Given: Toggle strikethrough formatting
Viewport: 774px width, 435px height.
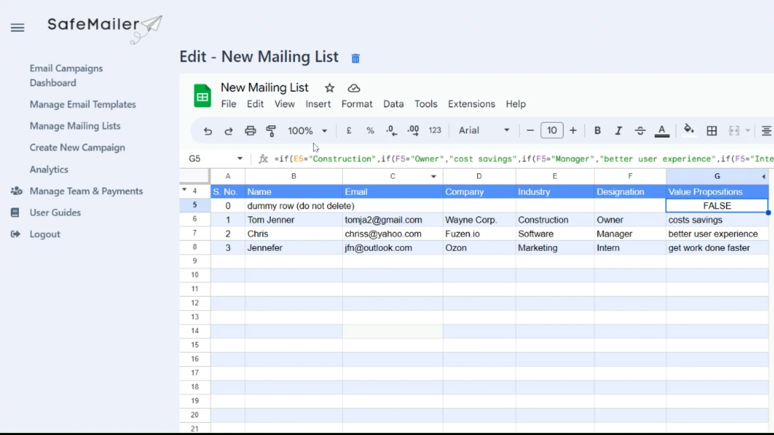Looking at the screenshot, I should coord(639,130).
